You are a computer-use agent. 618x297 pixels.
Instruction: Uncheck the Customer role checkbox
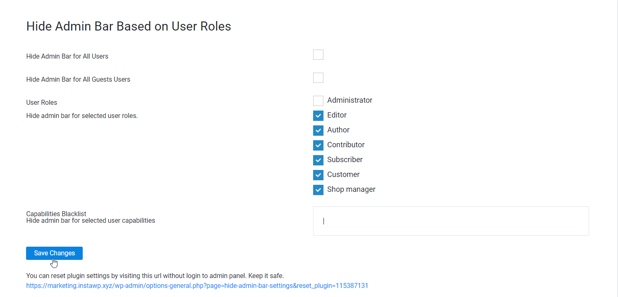tap(318, 175)
